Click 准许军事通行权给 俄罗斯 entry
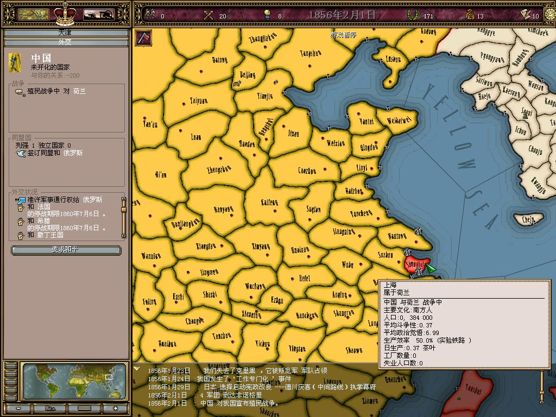The height and width of the screenshot is (417, 556). [65, 200]
